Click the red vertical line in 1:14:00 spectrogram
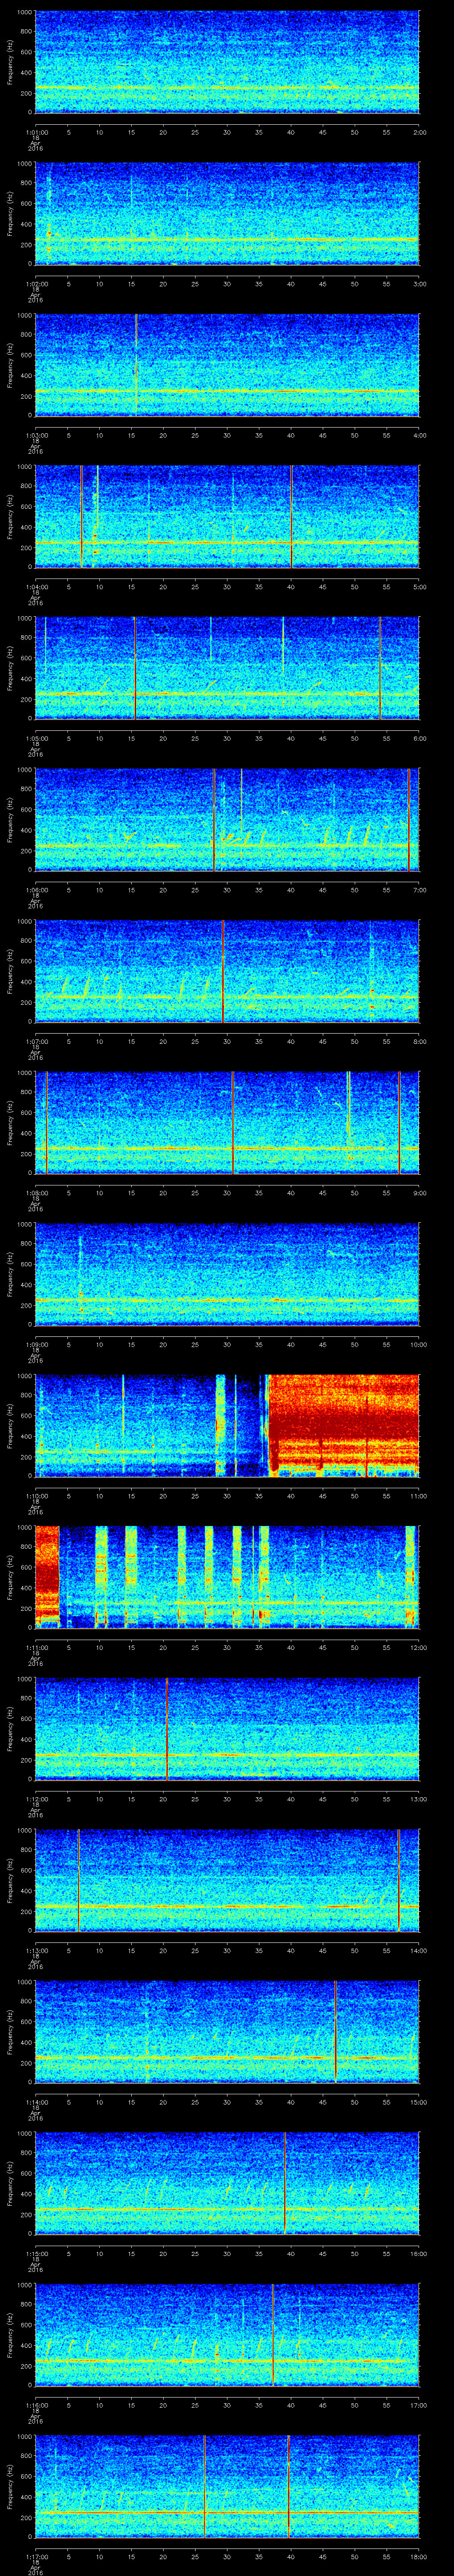Screen dimensions: 454x2576 pyautogui.click(x=335, y=2032)
